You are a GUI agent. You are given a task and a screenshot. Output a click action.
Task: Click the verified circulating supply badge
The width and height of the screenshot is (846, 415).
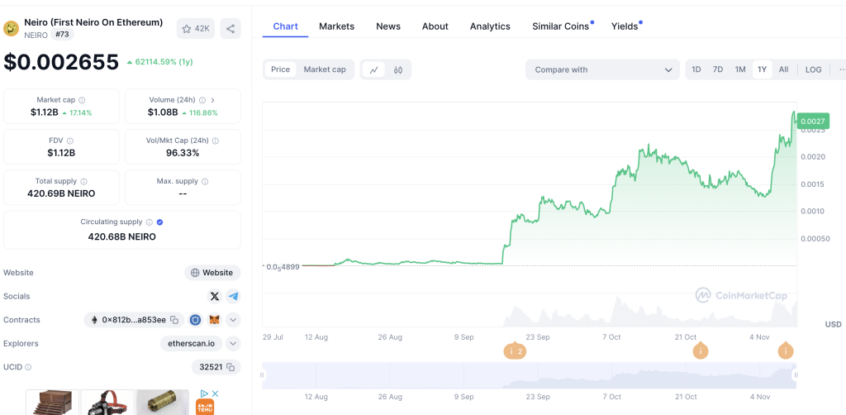(159, 222)
